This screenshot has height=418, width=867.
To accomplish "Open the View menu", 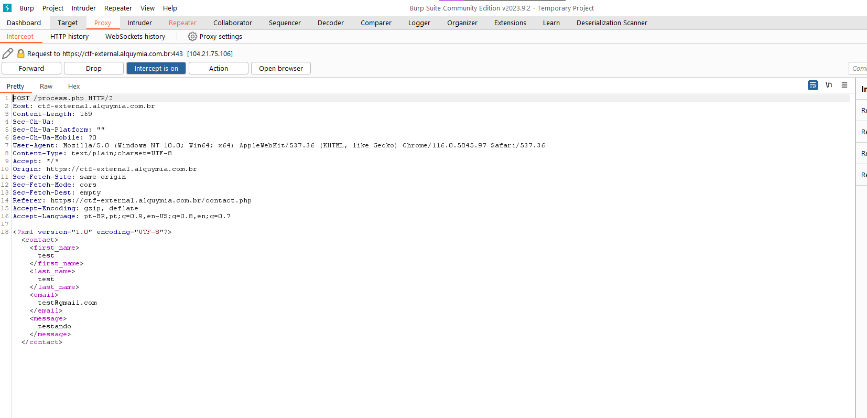I will click(147, 8).
